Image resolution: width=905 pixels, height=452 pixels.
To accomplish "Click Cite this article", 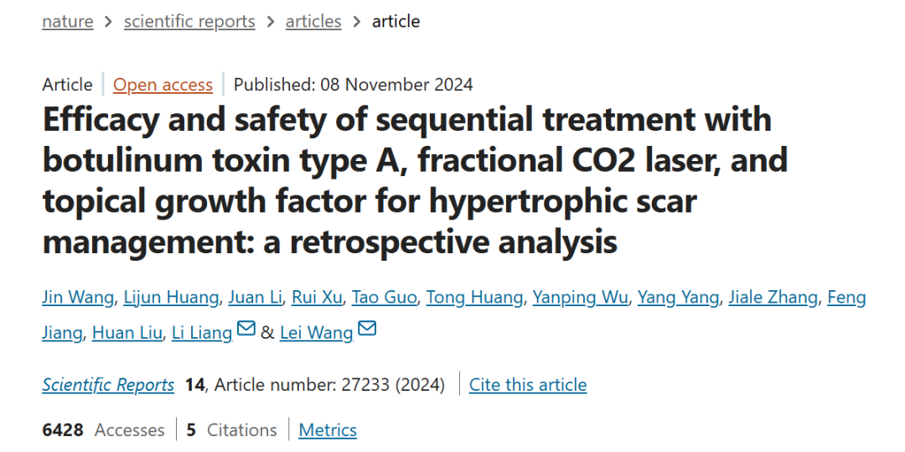I will click(528, 385).
